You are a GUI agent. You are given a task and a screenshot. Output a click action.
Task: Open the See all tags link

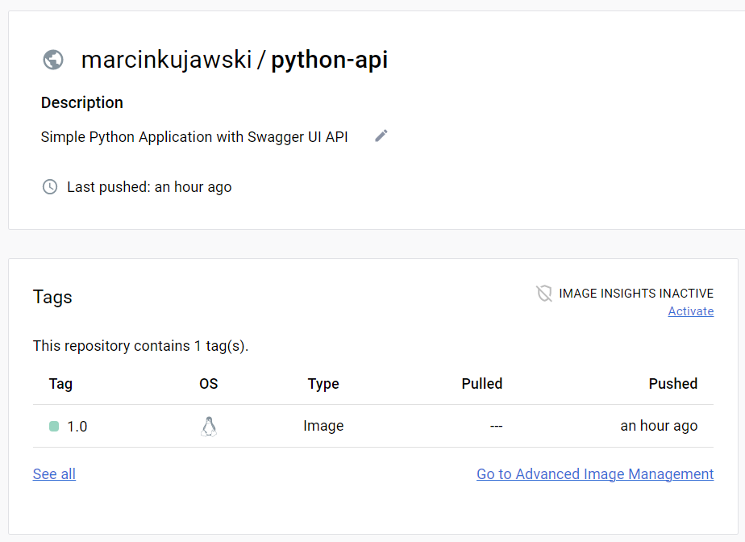coord(54,474)
